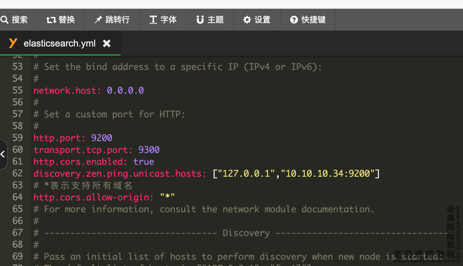Click the 'Pass an initial list' comment

point(238,257)
